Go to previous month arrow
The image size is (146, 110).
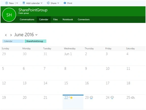tap(6, 35)
